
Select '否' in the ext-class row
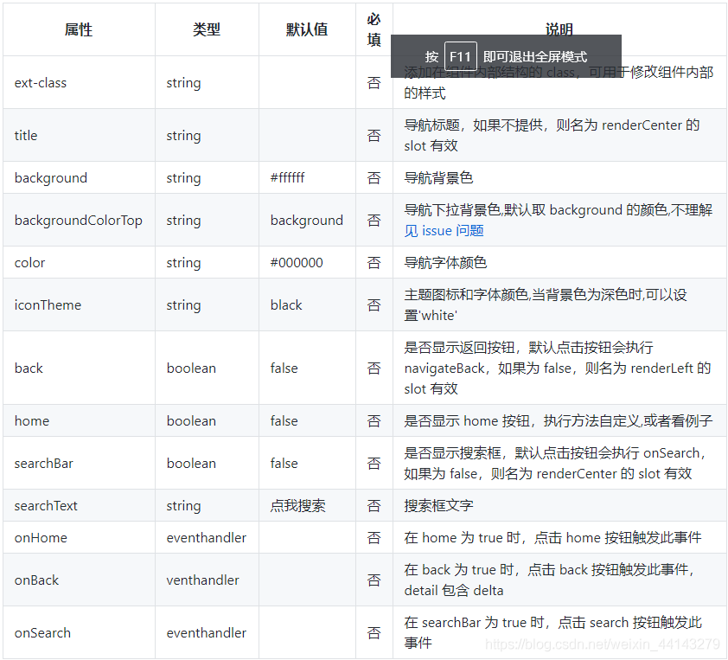click(374, 83)
